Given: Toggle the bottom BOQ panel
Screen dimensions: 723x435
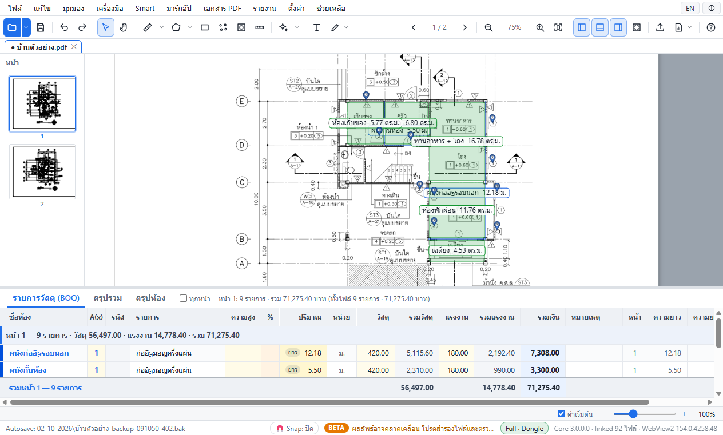Looking at the screenshot, I should [x=600, y=27].
